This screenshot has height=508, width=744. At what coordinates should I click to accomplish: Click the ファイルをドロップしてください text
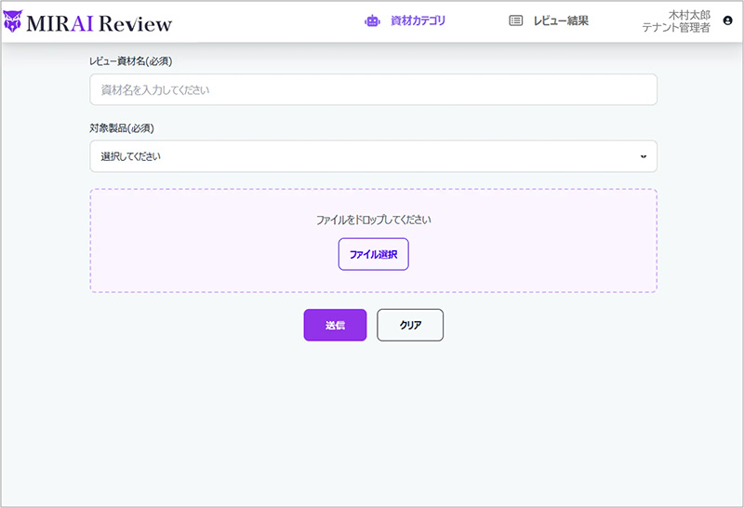[x=373, y=221]
